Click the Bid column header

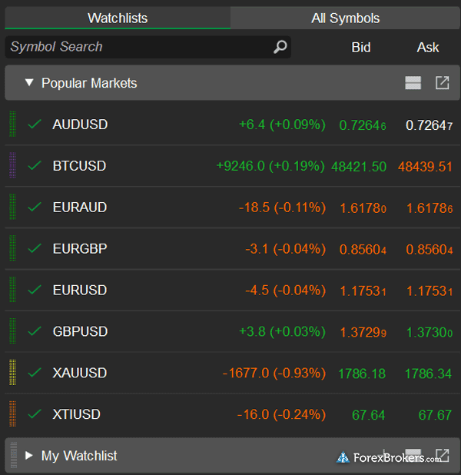(x=361, y=47)
